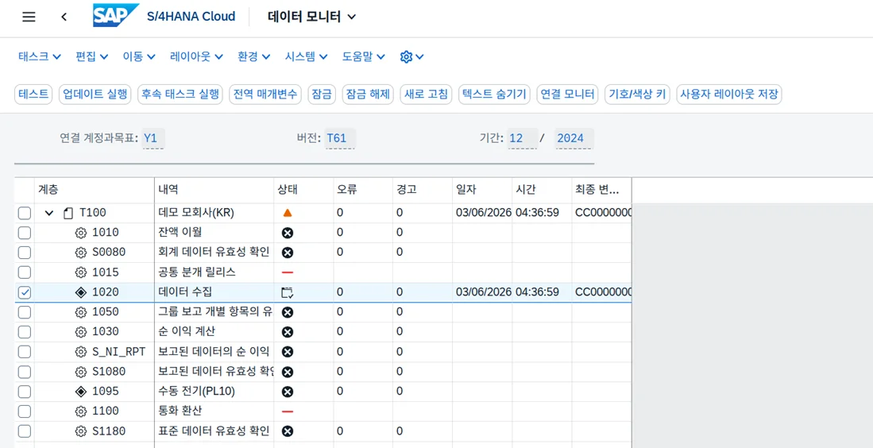
Task: Select the checkbox for row T100
Action: point(25,213)
